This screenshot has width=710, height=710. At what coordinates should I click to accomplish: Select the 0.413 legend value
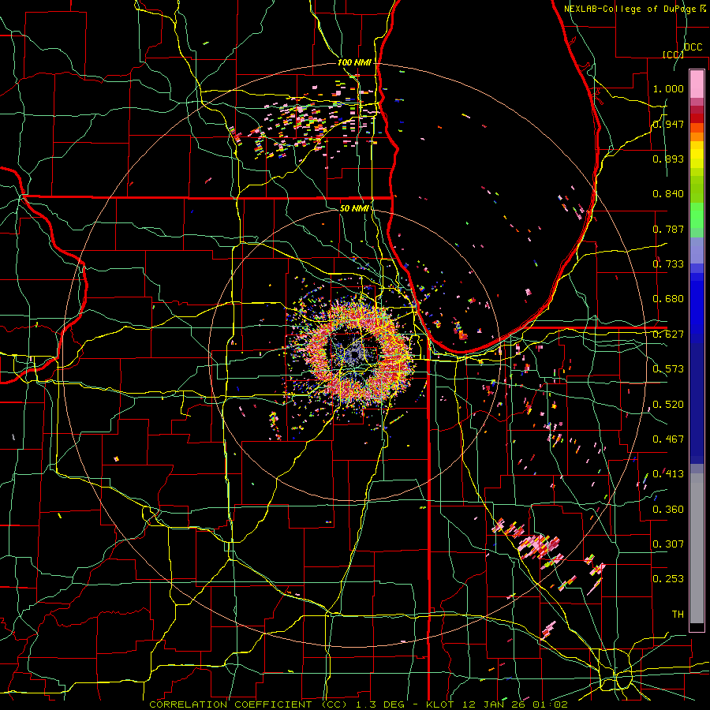(x=668, y=474)
